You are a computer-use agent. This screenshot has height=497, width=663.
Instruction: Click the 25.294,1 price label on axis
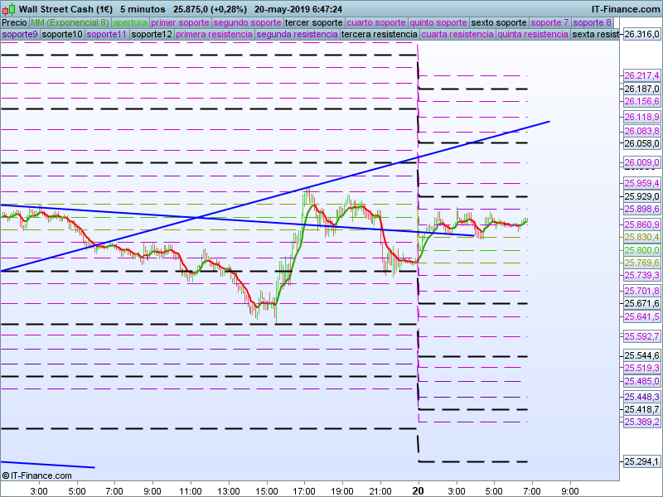click(x=641, y=461)
